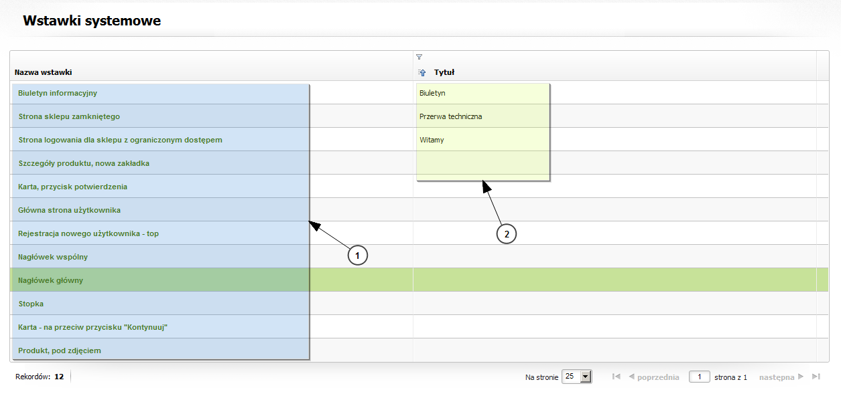Image resolution: width=841 pixels, height=400 pixels.
Task: Open 'Karta, przycisk potwierdzenia' insert
Action: 72,187
